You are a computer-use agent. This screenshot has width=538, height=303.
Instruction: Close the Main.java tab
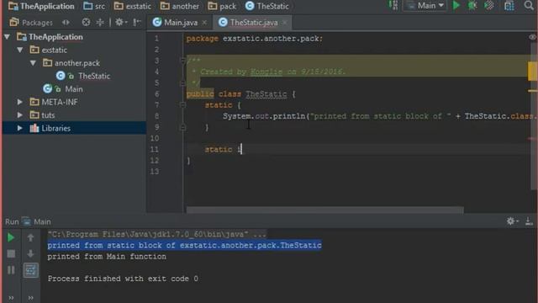tap(204, 23)
